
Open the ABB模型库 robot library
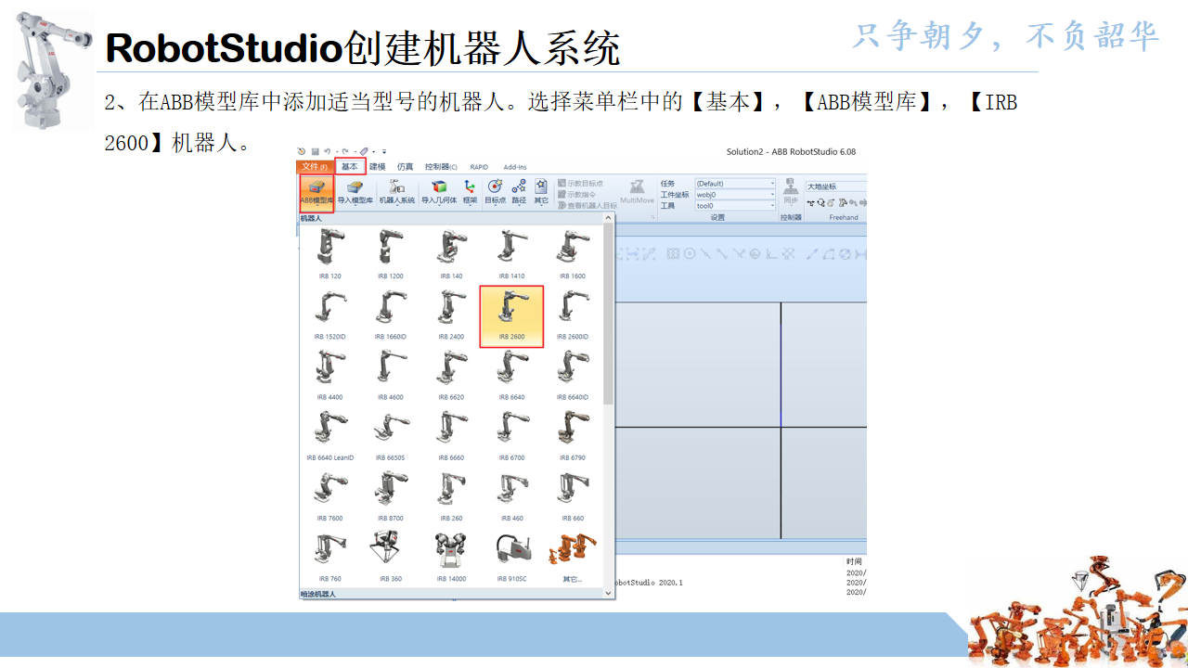click(316, 191)
